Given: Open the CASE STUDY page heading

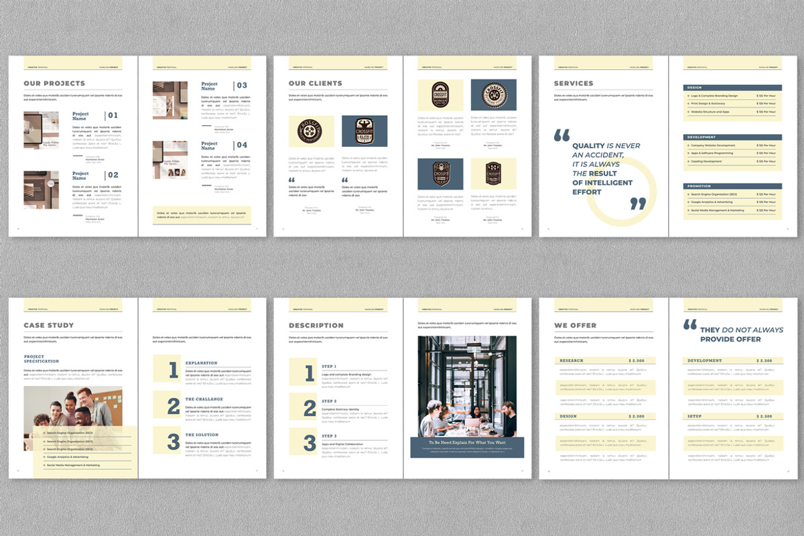Looking at the screenshot, I should (49, 326).
